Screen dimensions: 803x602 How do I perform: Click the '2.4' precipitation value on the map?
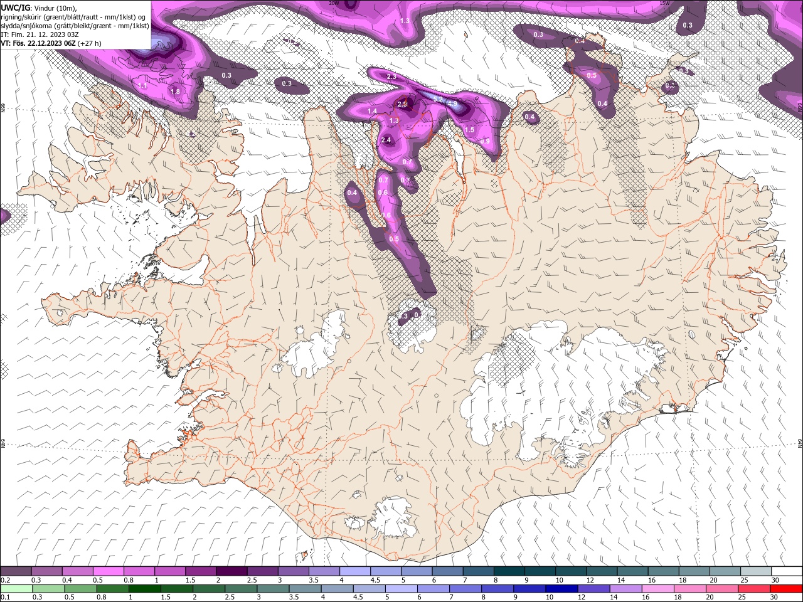386,140
